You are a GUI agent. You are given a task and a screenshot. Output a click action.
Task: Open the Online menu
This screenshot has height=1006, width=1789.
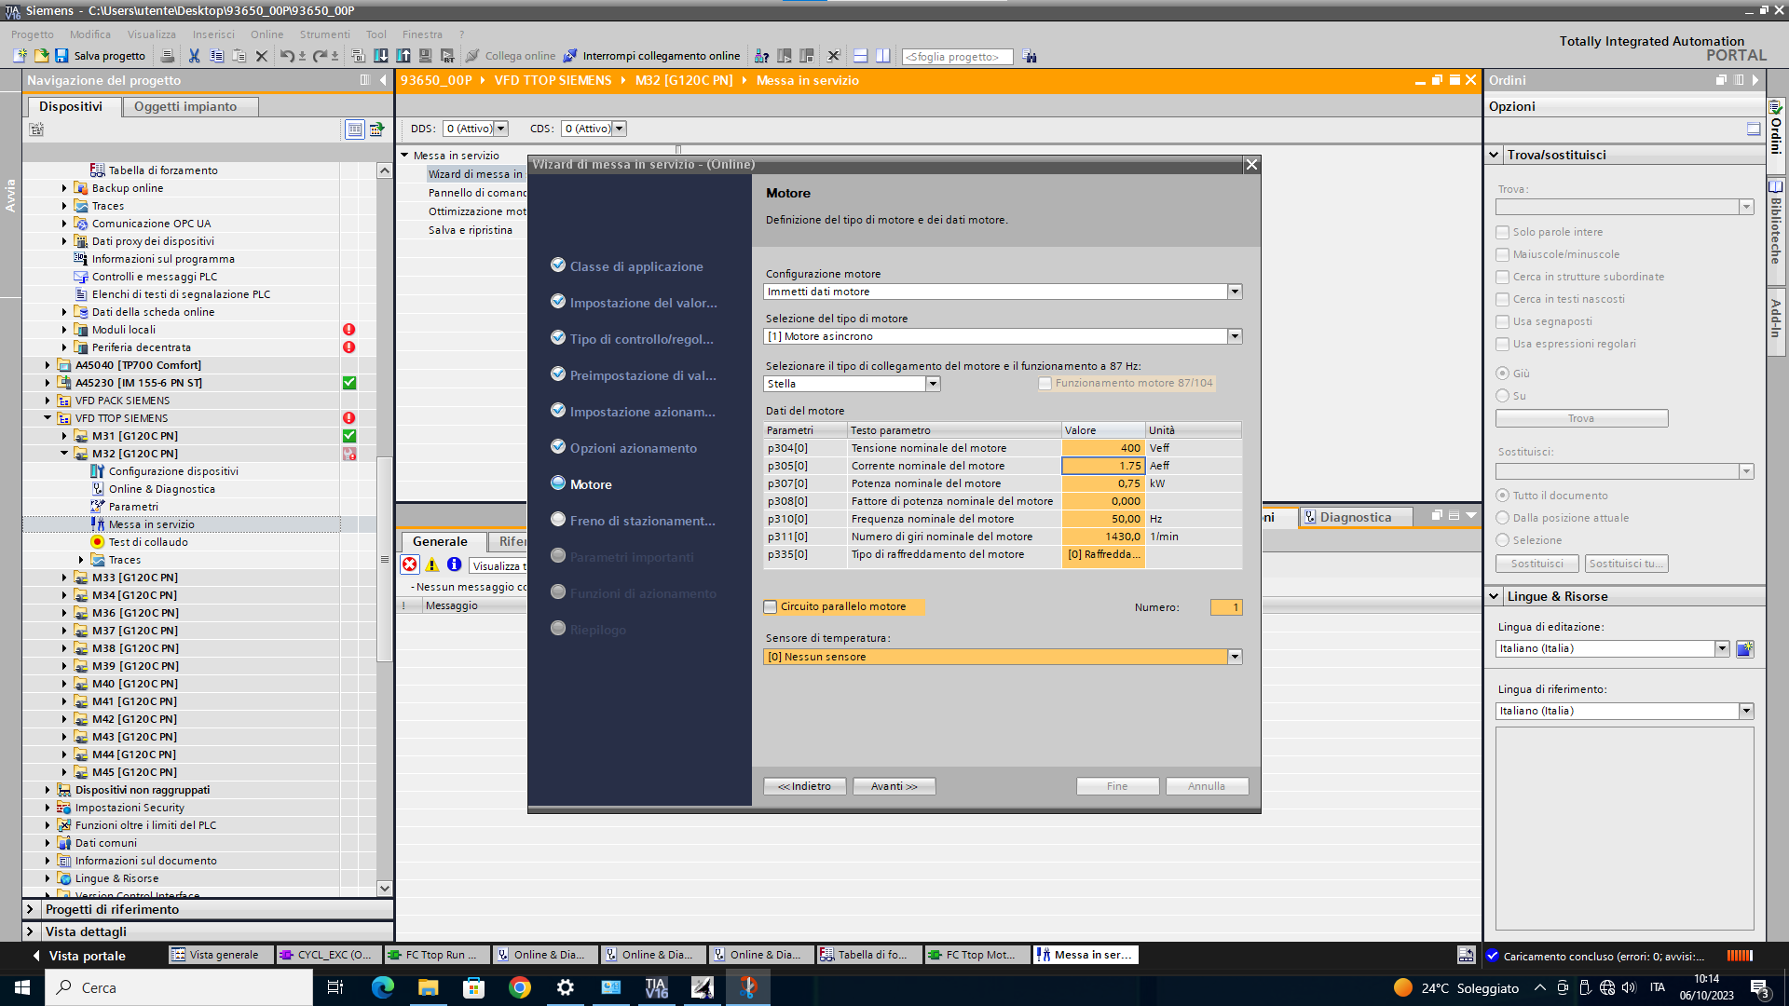coord(266,34)
